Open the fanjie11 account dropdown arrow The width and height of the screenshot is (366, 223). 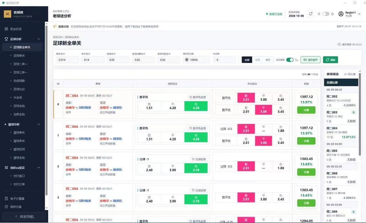tap(359, 14)
